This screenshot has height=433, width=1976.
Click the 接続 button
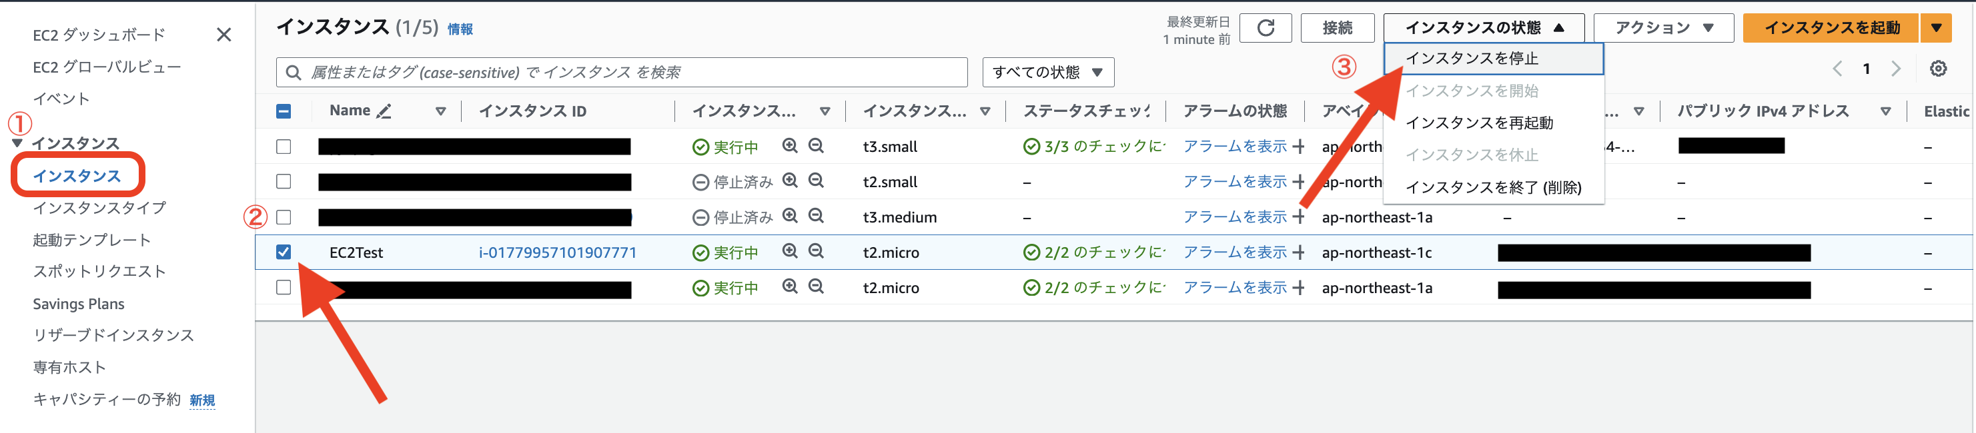[1337, 29]
